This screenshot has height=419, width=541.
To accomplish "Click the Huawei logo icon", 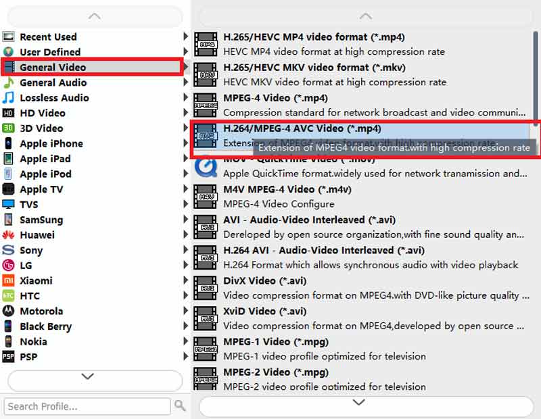I will (x=8, y=235).
